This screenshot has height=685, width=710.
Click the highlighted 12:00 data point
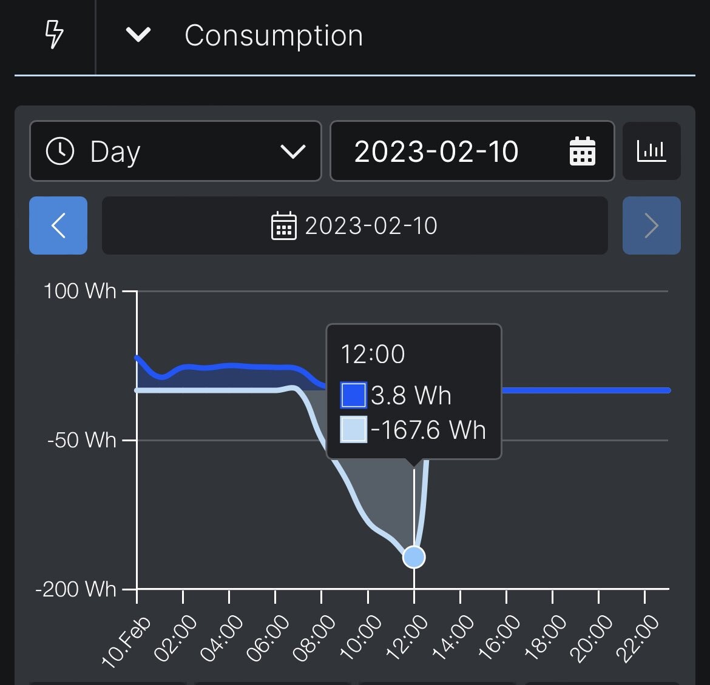414,556
